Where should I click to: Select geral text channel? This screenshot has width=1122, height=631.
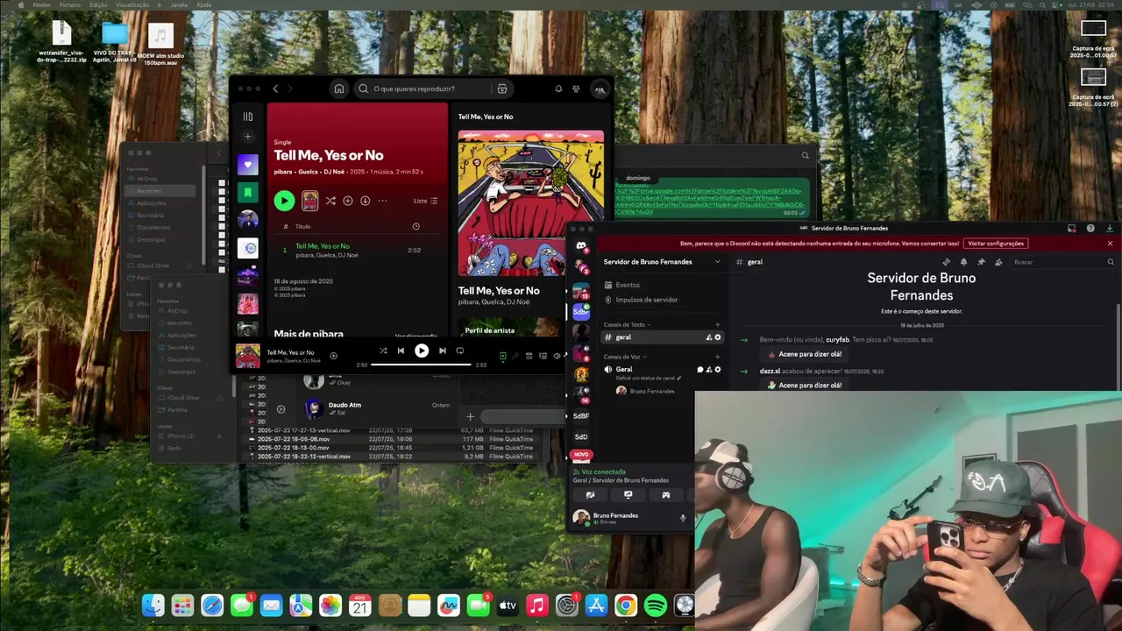[662, 337]
